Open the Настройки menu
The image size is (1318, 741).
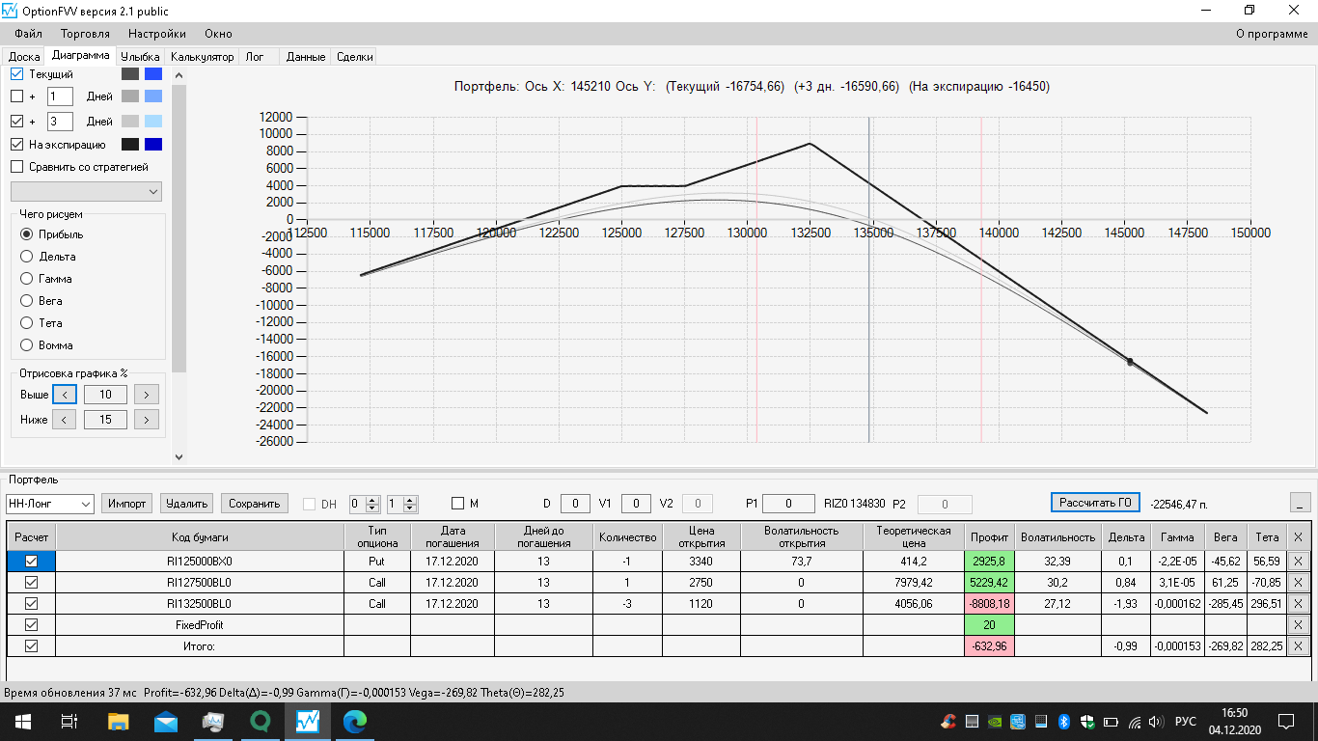[x=157, y=34]
